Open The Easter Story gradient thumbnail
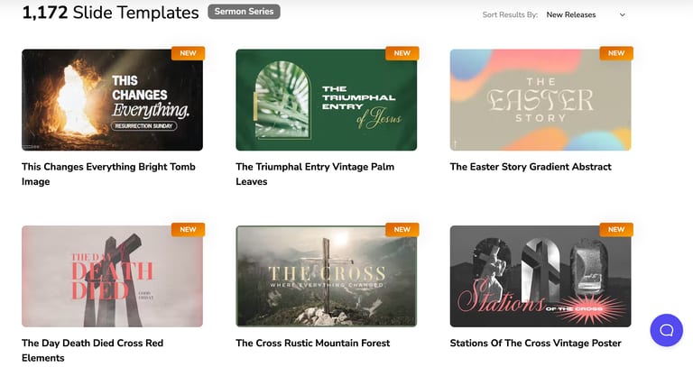This screenshot has height=367, width=693. tap(541, 100)
